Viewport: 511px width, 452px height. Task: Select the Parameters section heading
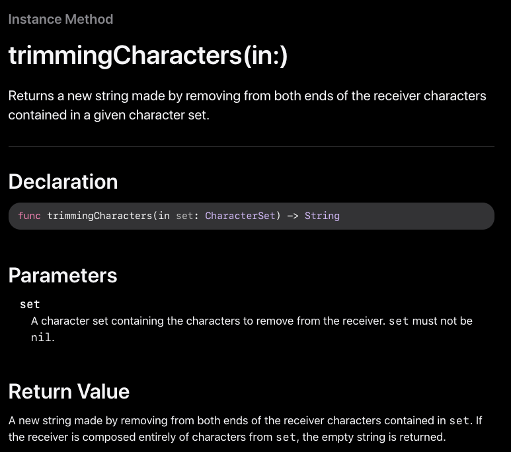(x=63, y=275)
